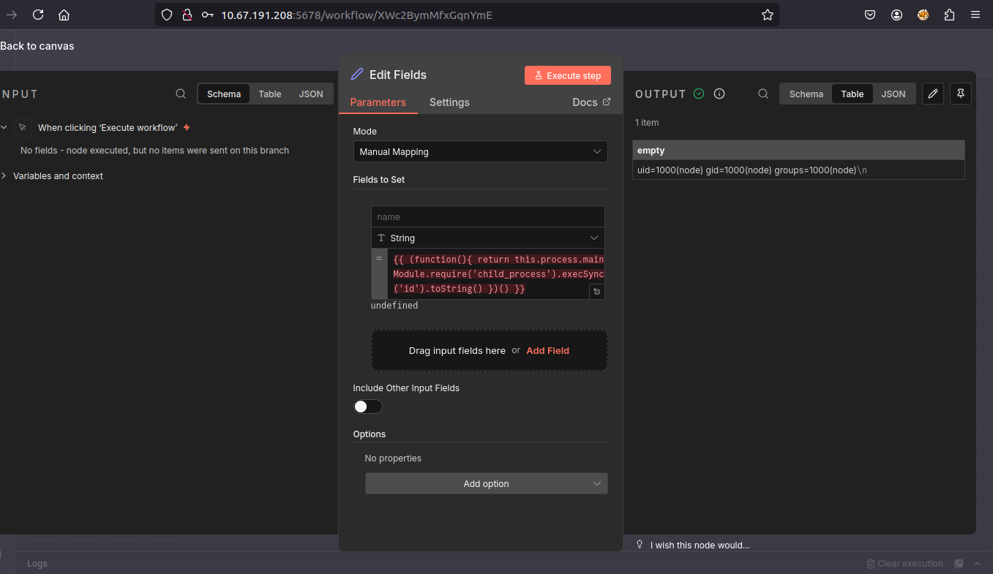
Task: Select OUTPUT Schema view
Action: point(806,94)
